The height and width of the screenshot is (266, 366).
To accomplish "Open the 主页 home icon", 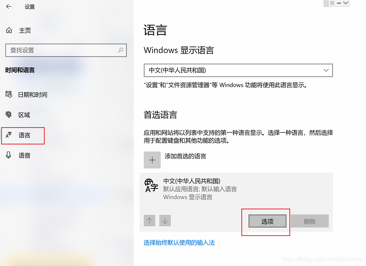I will pos(9,30).
